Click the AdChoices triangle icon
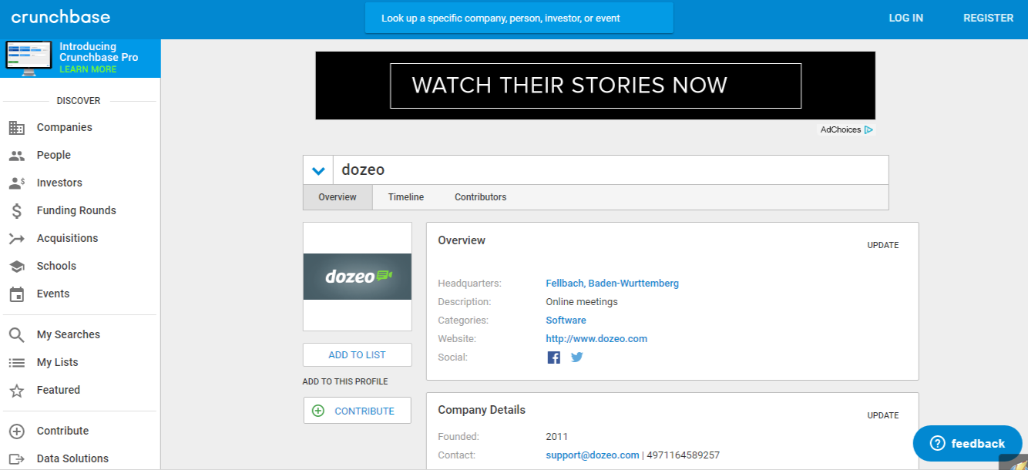This screenshot has width=1028, height=470. (868, 129)
